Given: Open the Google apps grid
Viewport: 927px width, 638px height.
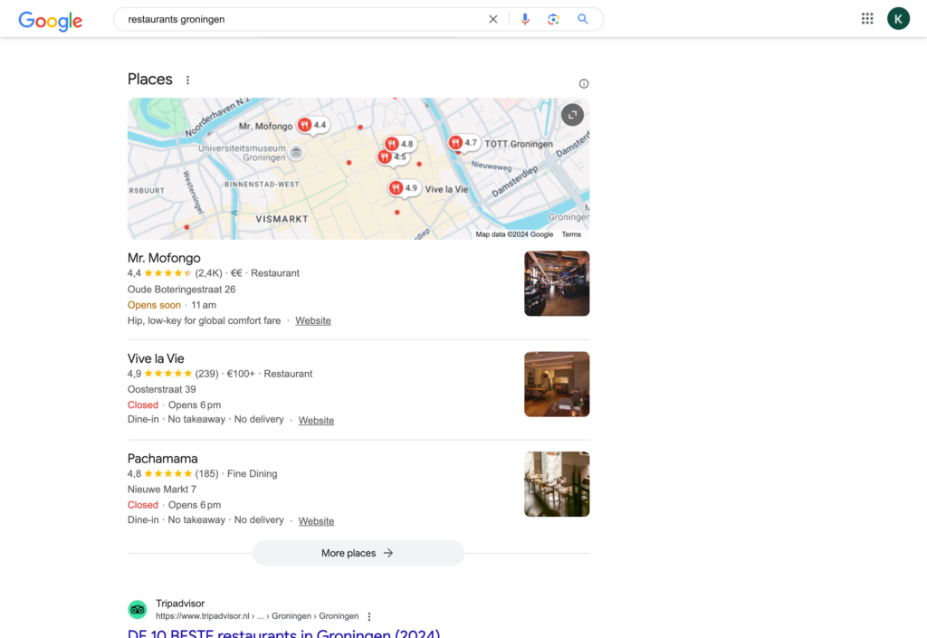Looking at the screenshot, I should tap(867, 19).
